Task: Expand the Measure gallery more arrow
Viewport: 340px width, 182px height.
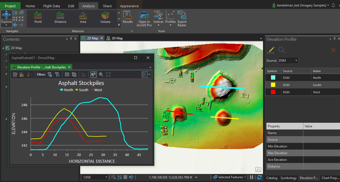Action: coord(119,25)
